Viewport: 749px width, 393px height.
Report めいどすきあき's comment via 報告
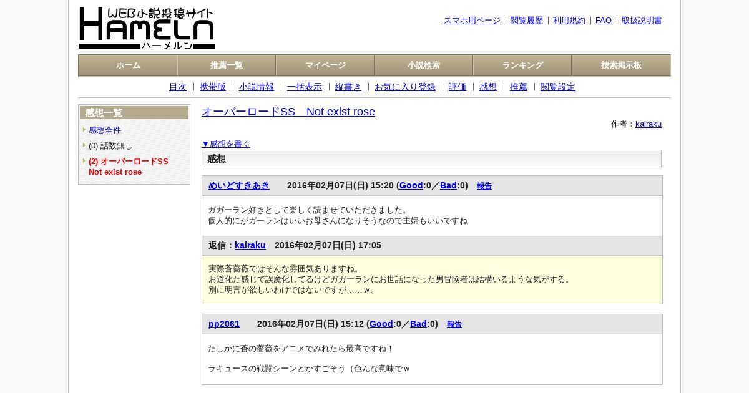(x=484, y=186)
